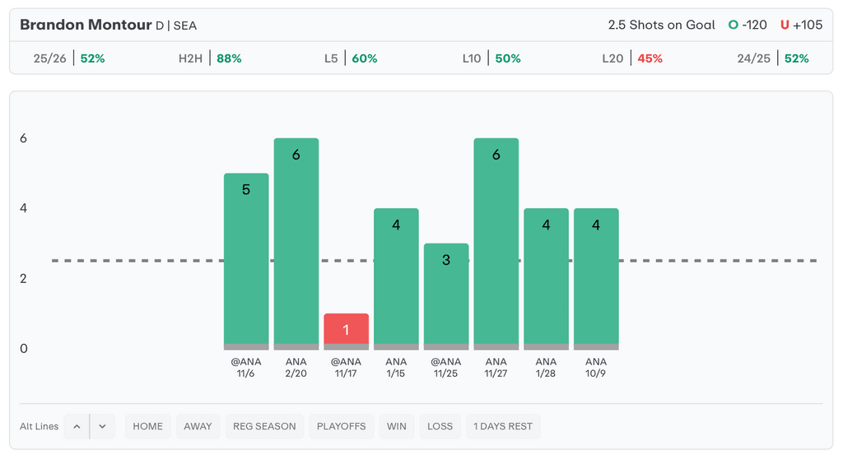Enable the PLAYOFFS filter
The height and width of the screenshot is (464, 843).
pos(342,426)
